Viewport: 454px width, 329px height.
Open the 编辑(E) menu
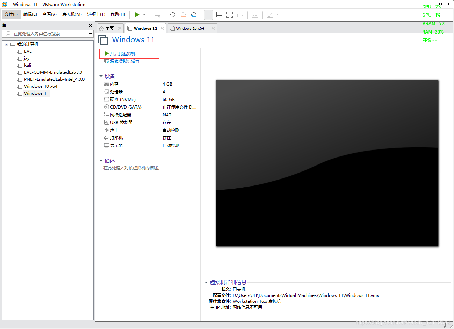click(x=30, y=14)
